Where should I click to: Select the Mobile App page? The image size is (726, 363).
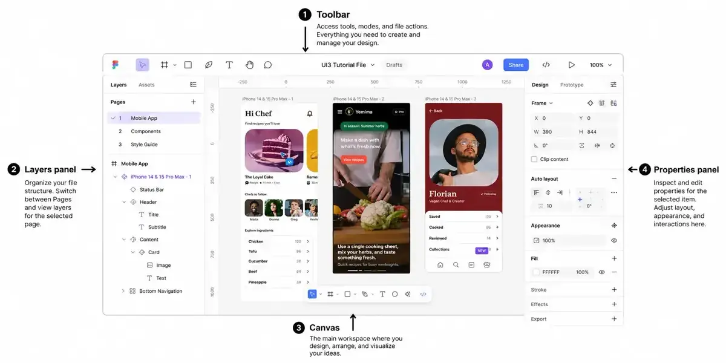pyautogui.click(x=154, y=118)
